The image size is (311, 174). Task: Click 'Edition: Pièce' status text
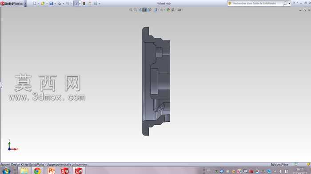279,165
